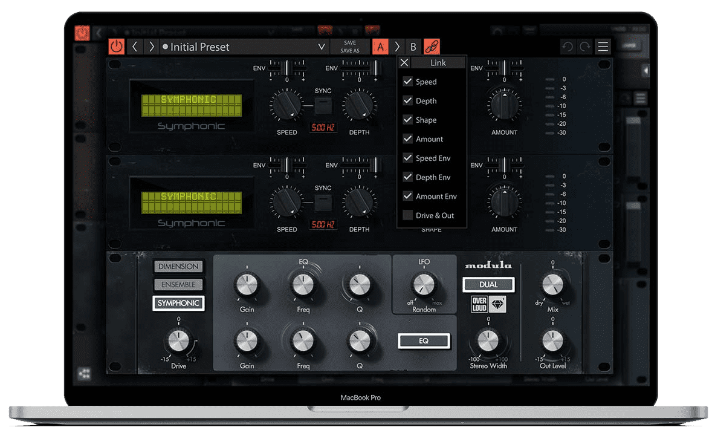This screenshot has height=433, width=715.
Task: Click SAVE AS preset button
Action: pyautogui.click(x=350, y=51)
